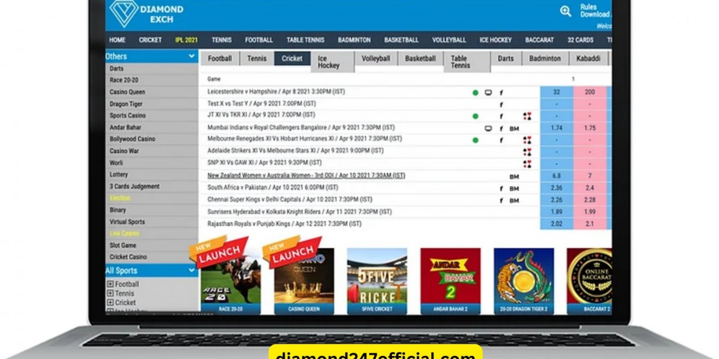719x359 pixels.
Task: Switch to the Volleyball sport tab
Action: 376,59
